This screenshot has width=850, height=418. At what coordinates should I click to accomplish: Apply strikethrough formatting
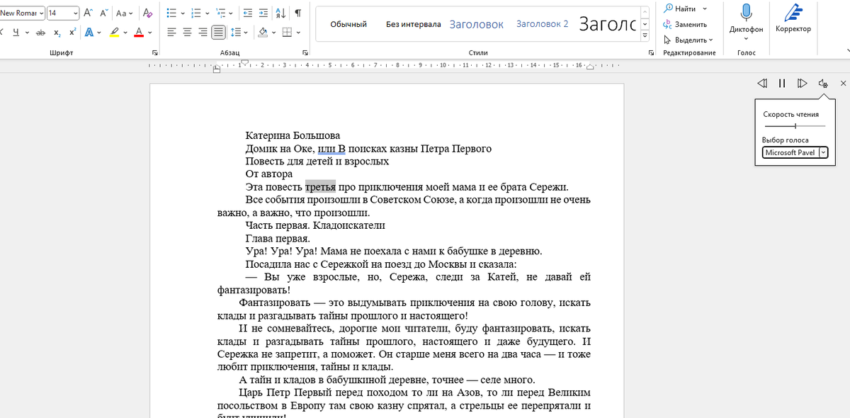tap(41, 32)
